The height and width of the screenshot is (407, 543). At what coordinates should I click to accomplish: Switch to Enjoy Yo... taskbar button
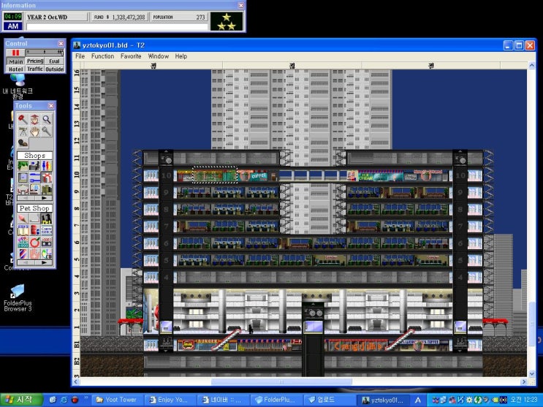(170, 400)
